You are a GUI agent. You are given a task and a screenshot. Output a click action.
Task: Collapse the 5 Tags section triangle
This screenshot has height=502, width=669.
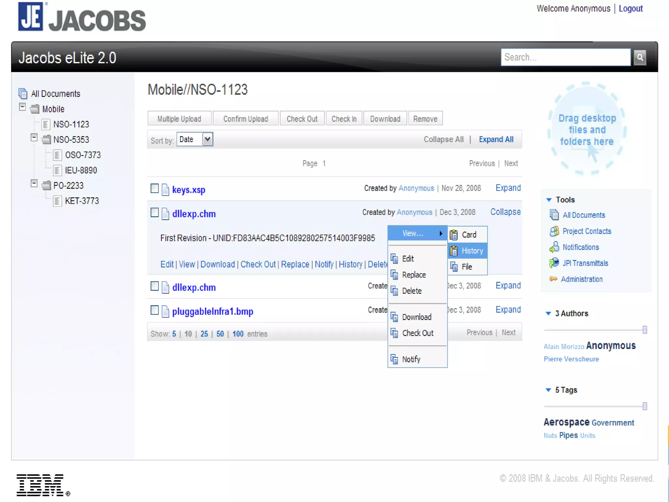tap(548, 390)
